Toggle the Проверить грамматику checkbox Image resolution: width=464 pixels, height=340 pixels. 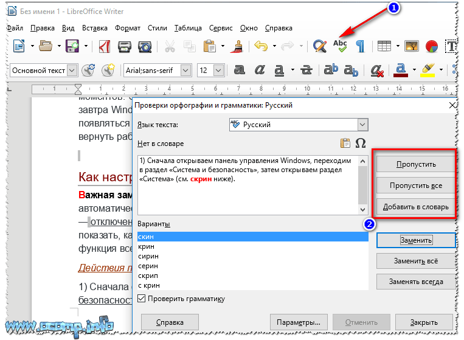pos(142,299)
